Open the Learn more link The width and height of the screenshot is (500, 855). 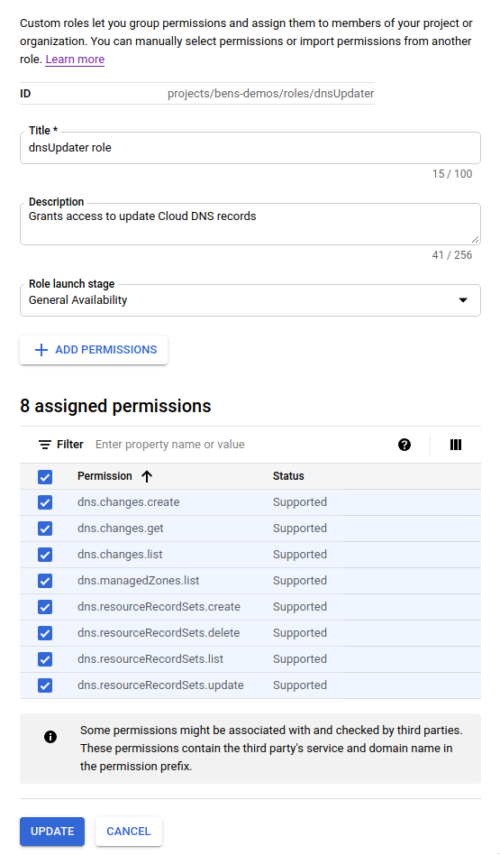(75, 59)
